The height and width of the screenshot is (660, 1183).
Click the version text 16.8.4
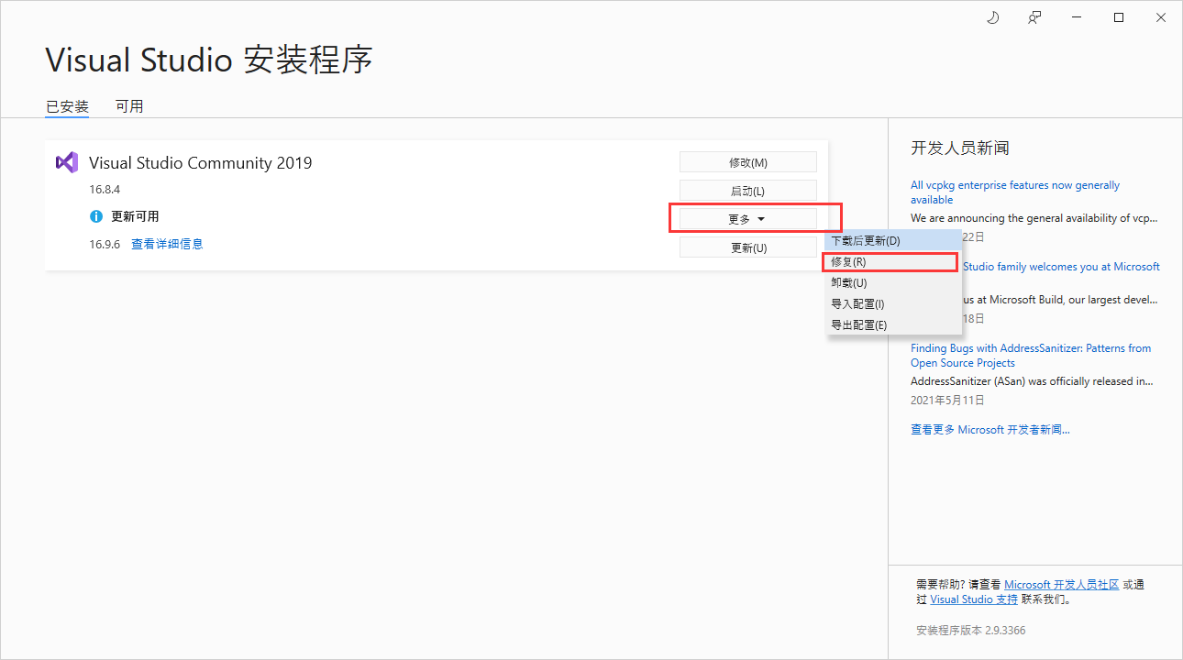(x=105, y=190)
